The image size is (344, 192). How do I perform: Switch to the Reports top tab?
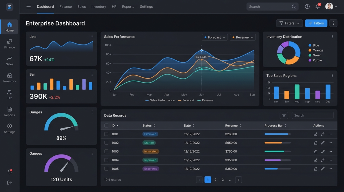pos(128,7)
